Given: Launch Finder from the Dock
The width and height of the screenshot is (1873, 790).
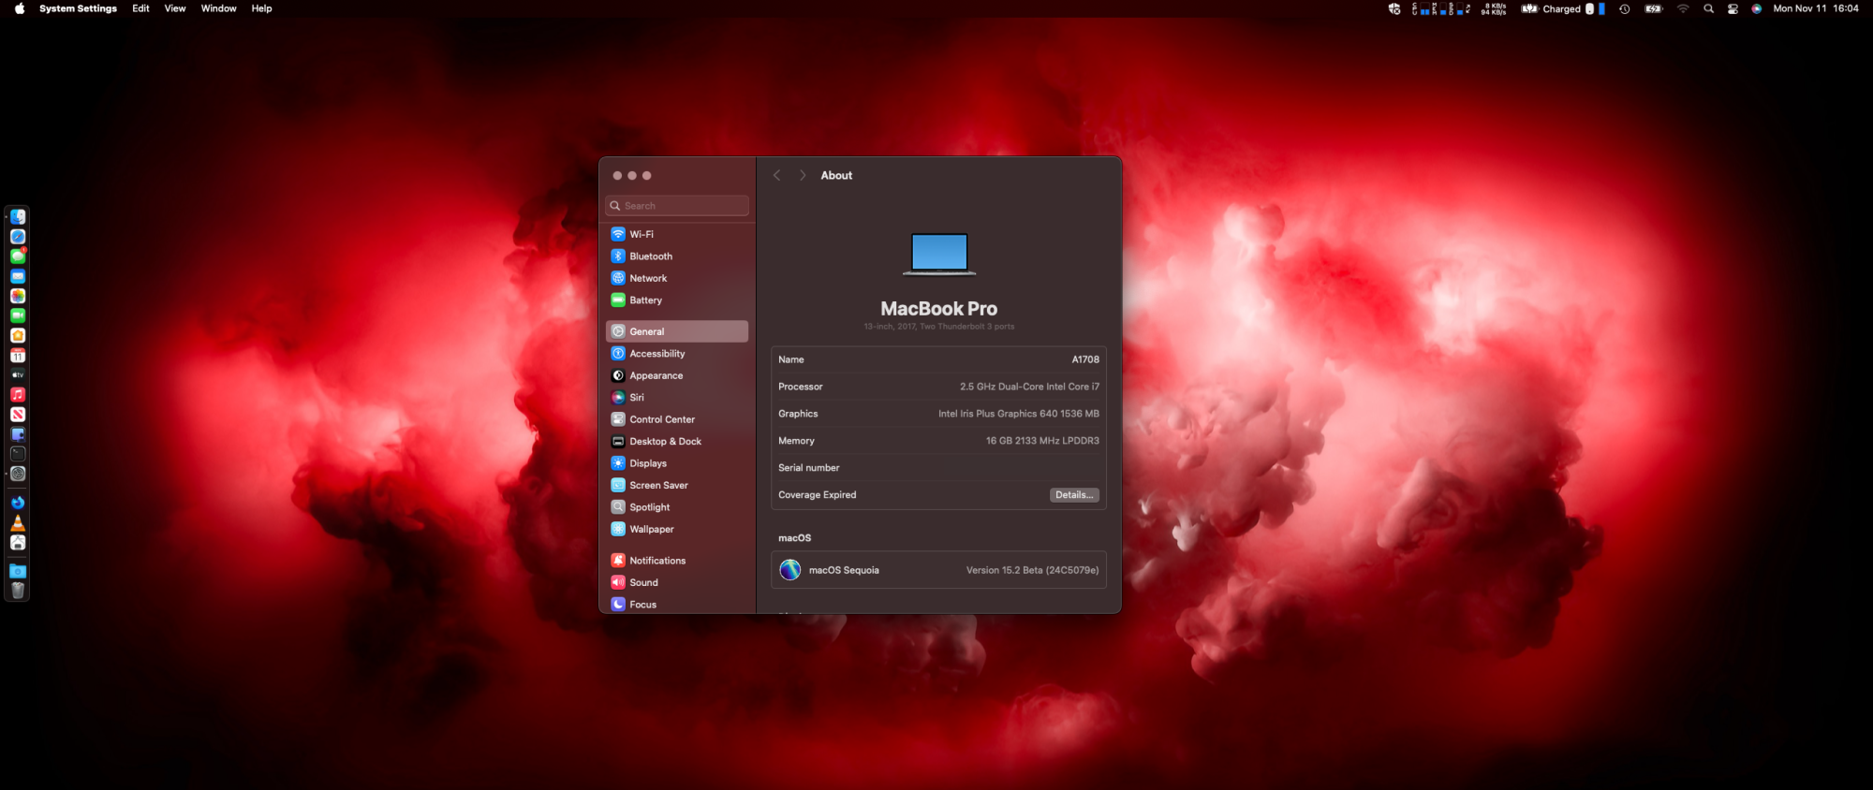Looking at the screenshot, I should [18, 217].
